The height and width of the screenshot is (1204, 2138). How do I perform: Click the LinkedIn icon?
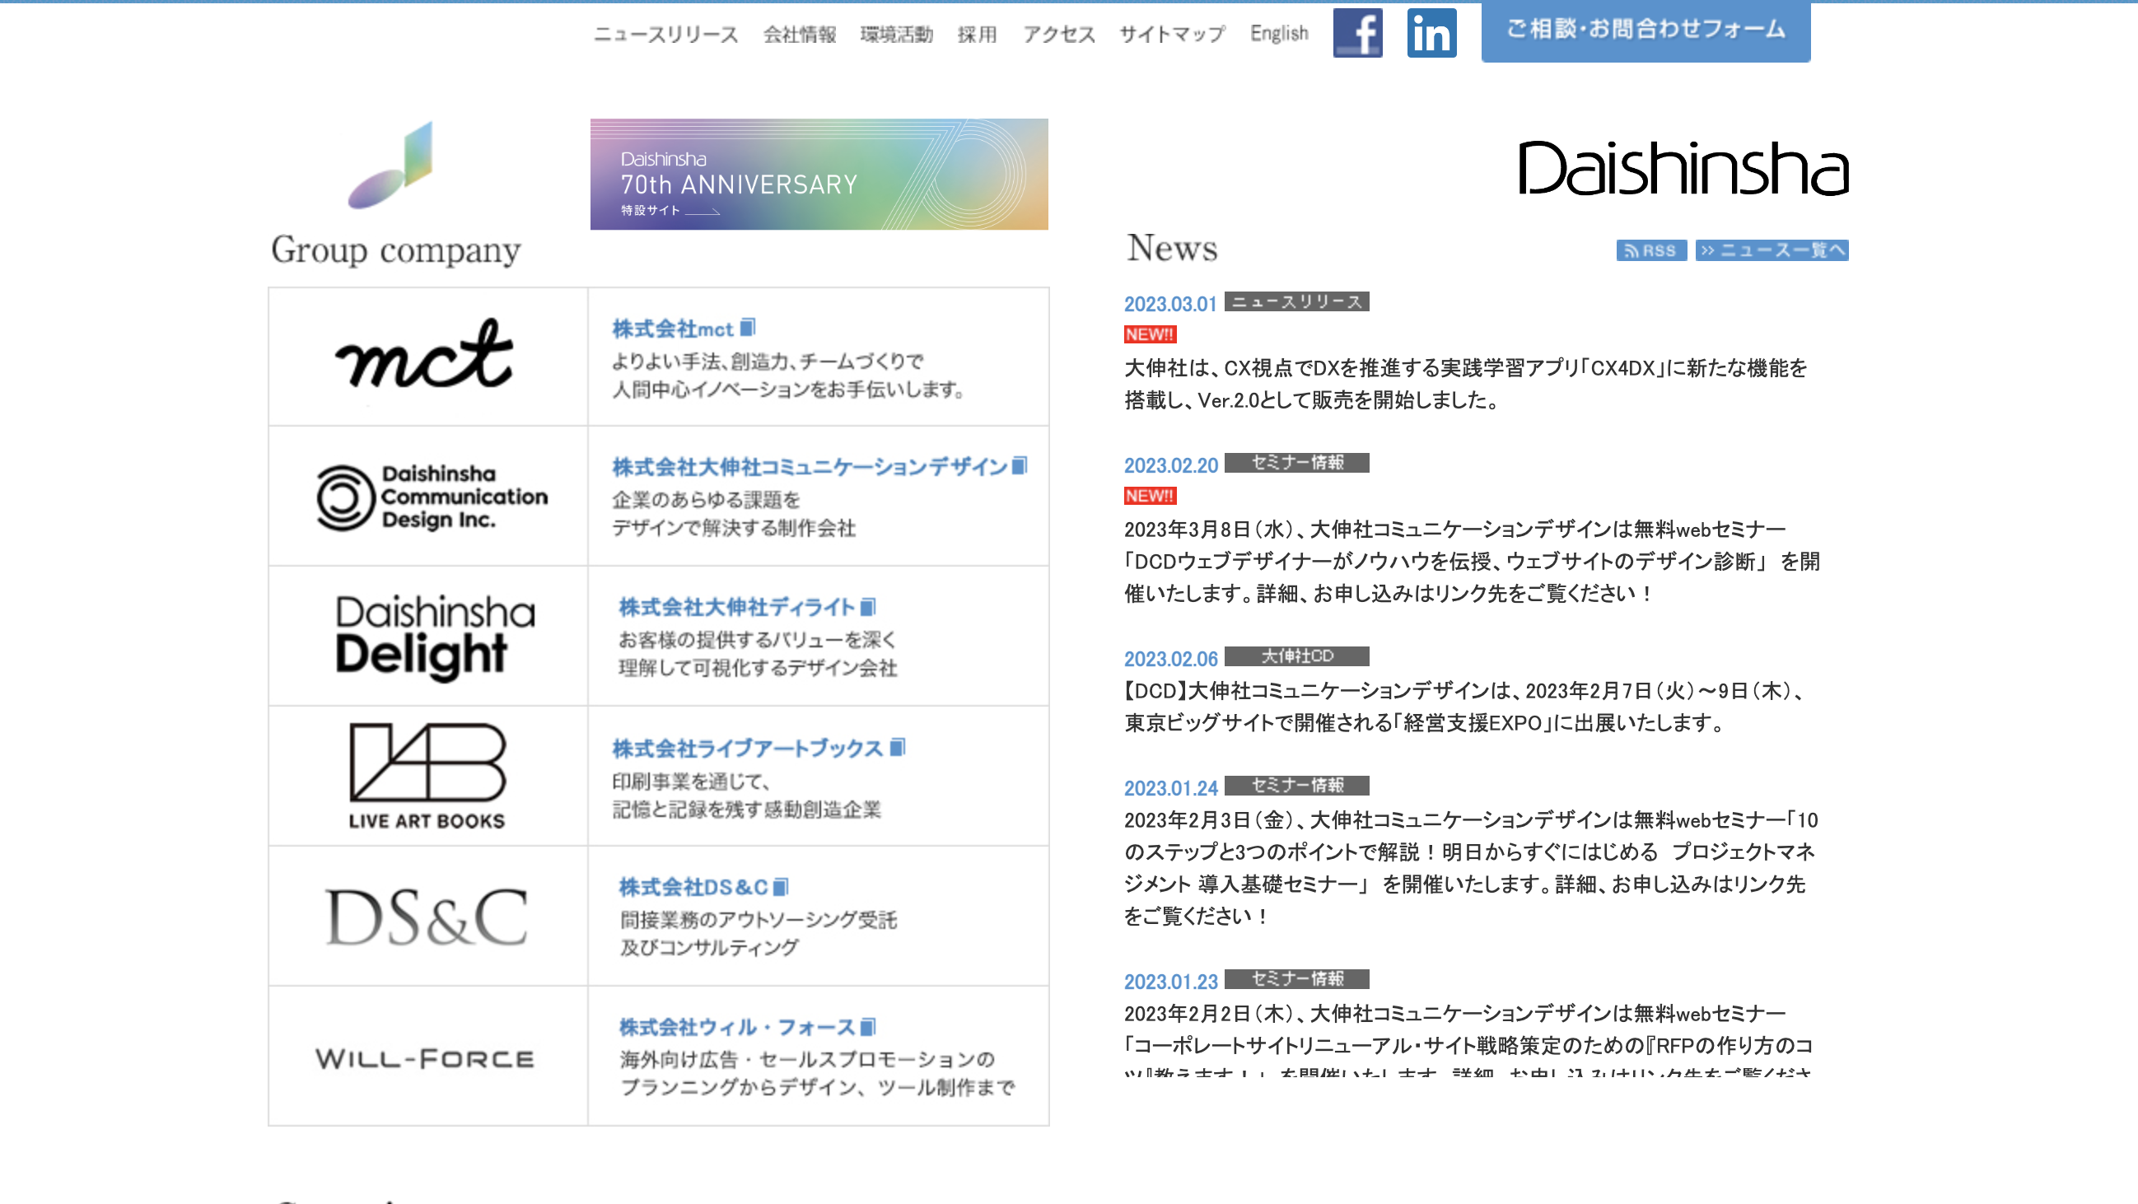click(1431, 30)
